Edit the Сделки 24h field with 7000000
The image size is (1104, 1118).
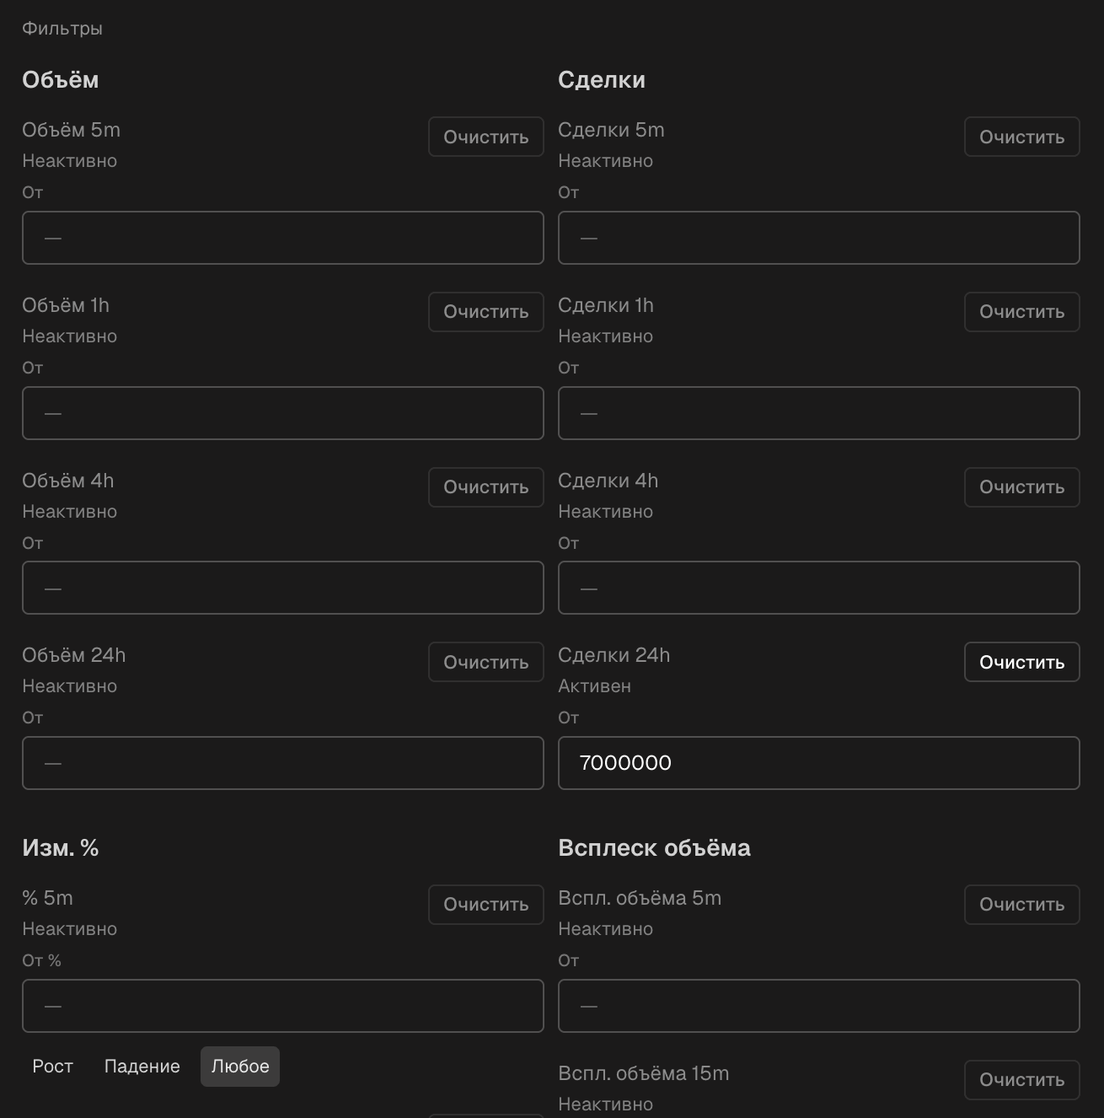pos(819,763)
